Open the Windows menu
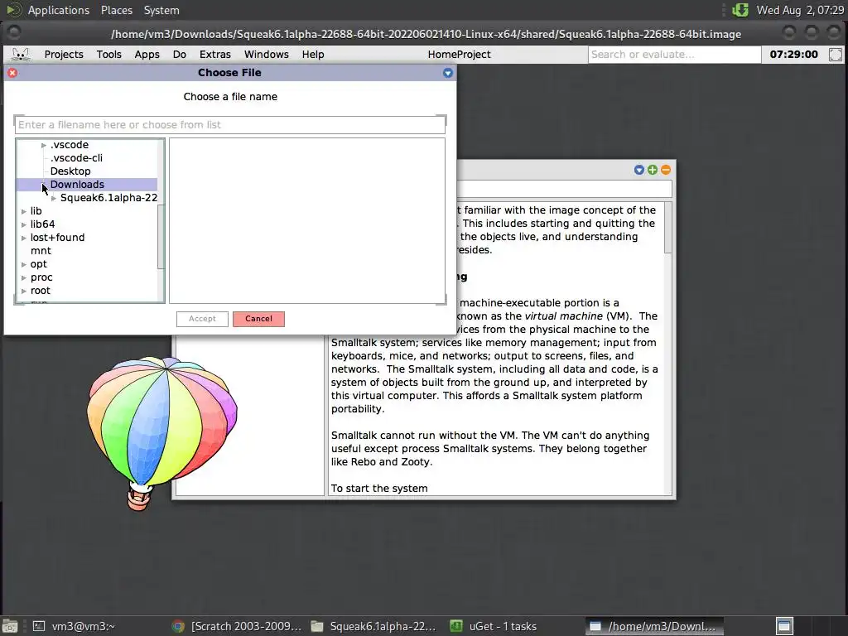The width and height of the screenshot is (848, 636). pyautogui.click(x=267, y=55)
